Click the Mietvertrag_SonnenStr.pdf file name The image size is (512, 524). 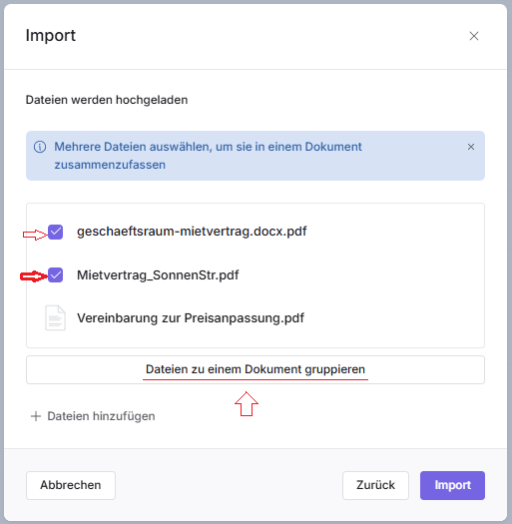(x=158, y=275)
